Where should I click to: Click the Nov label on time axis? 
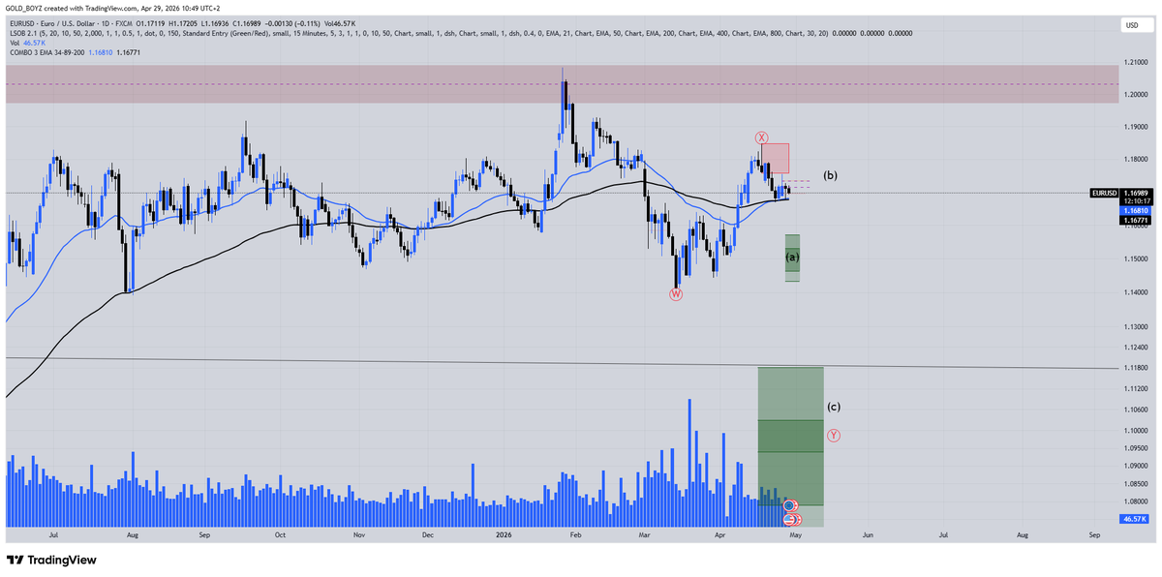(x=358, y=534)
